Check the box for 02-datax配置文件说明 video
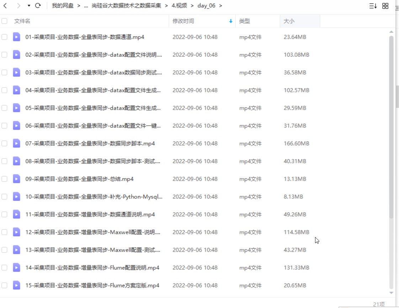The width and height of the screenshot is (399, 308). 4,55
